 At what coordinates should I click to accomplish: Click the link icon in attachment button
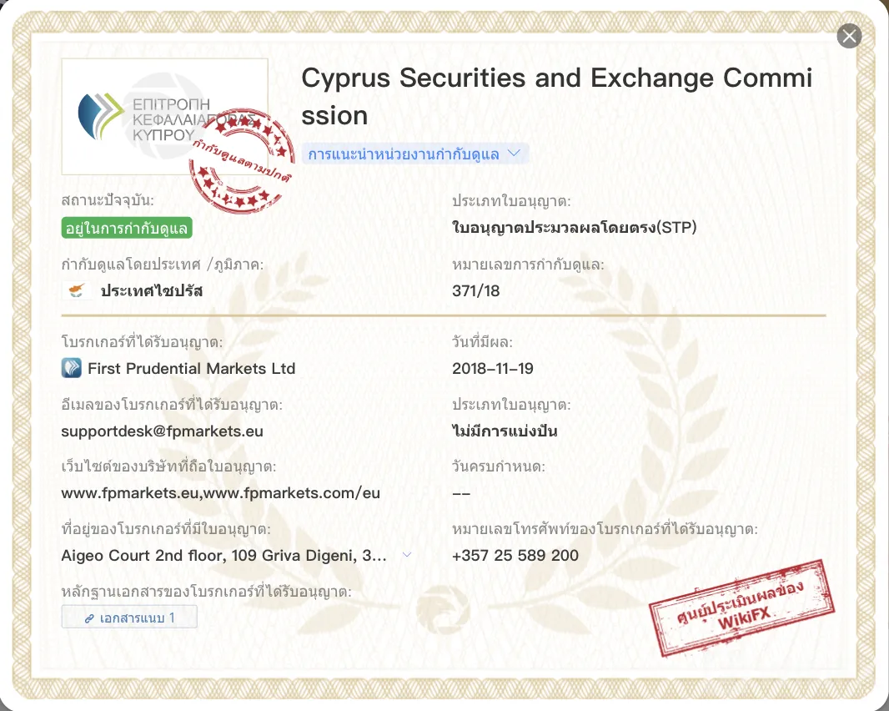(x=89, y=618)
